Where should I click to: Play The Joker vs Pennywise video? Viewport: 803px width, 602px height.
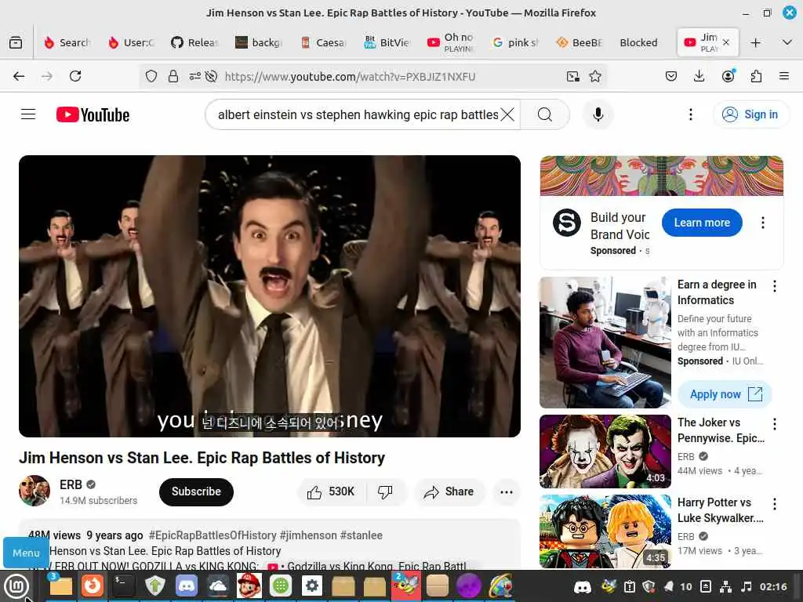point(605,451)
